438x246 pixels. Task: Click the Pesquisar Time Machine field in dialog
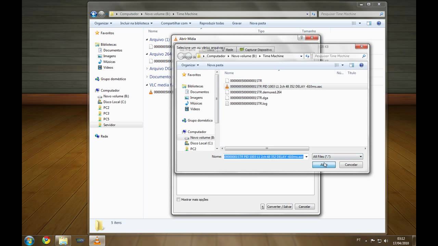pyautogui.click(x=339, y=56)
